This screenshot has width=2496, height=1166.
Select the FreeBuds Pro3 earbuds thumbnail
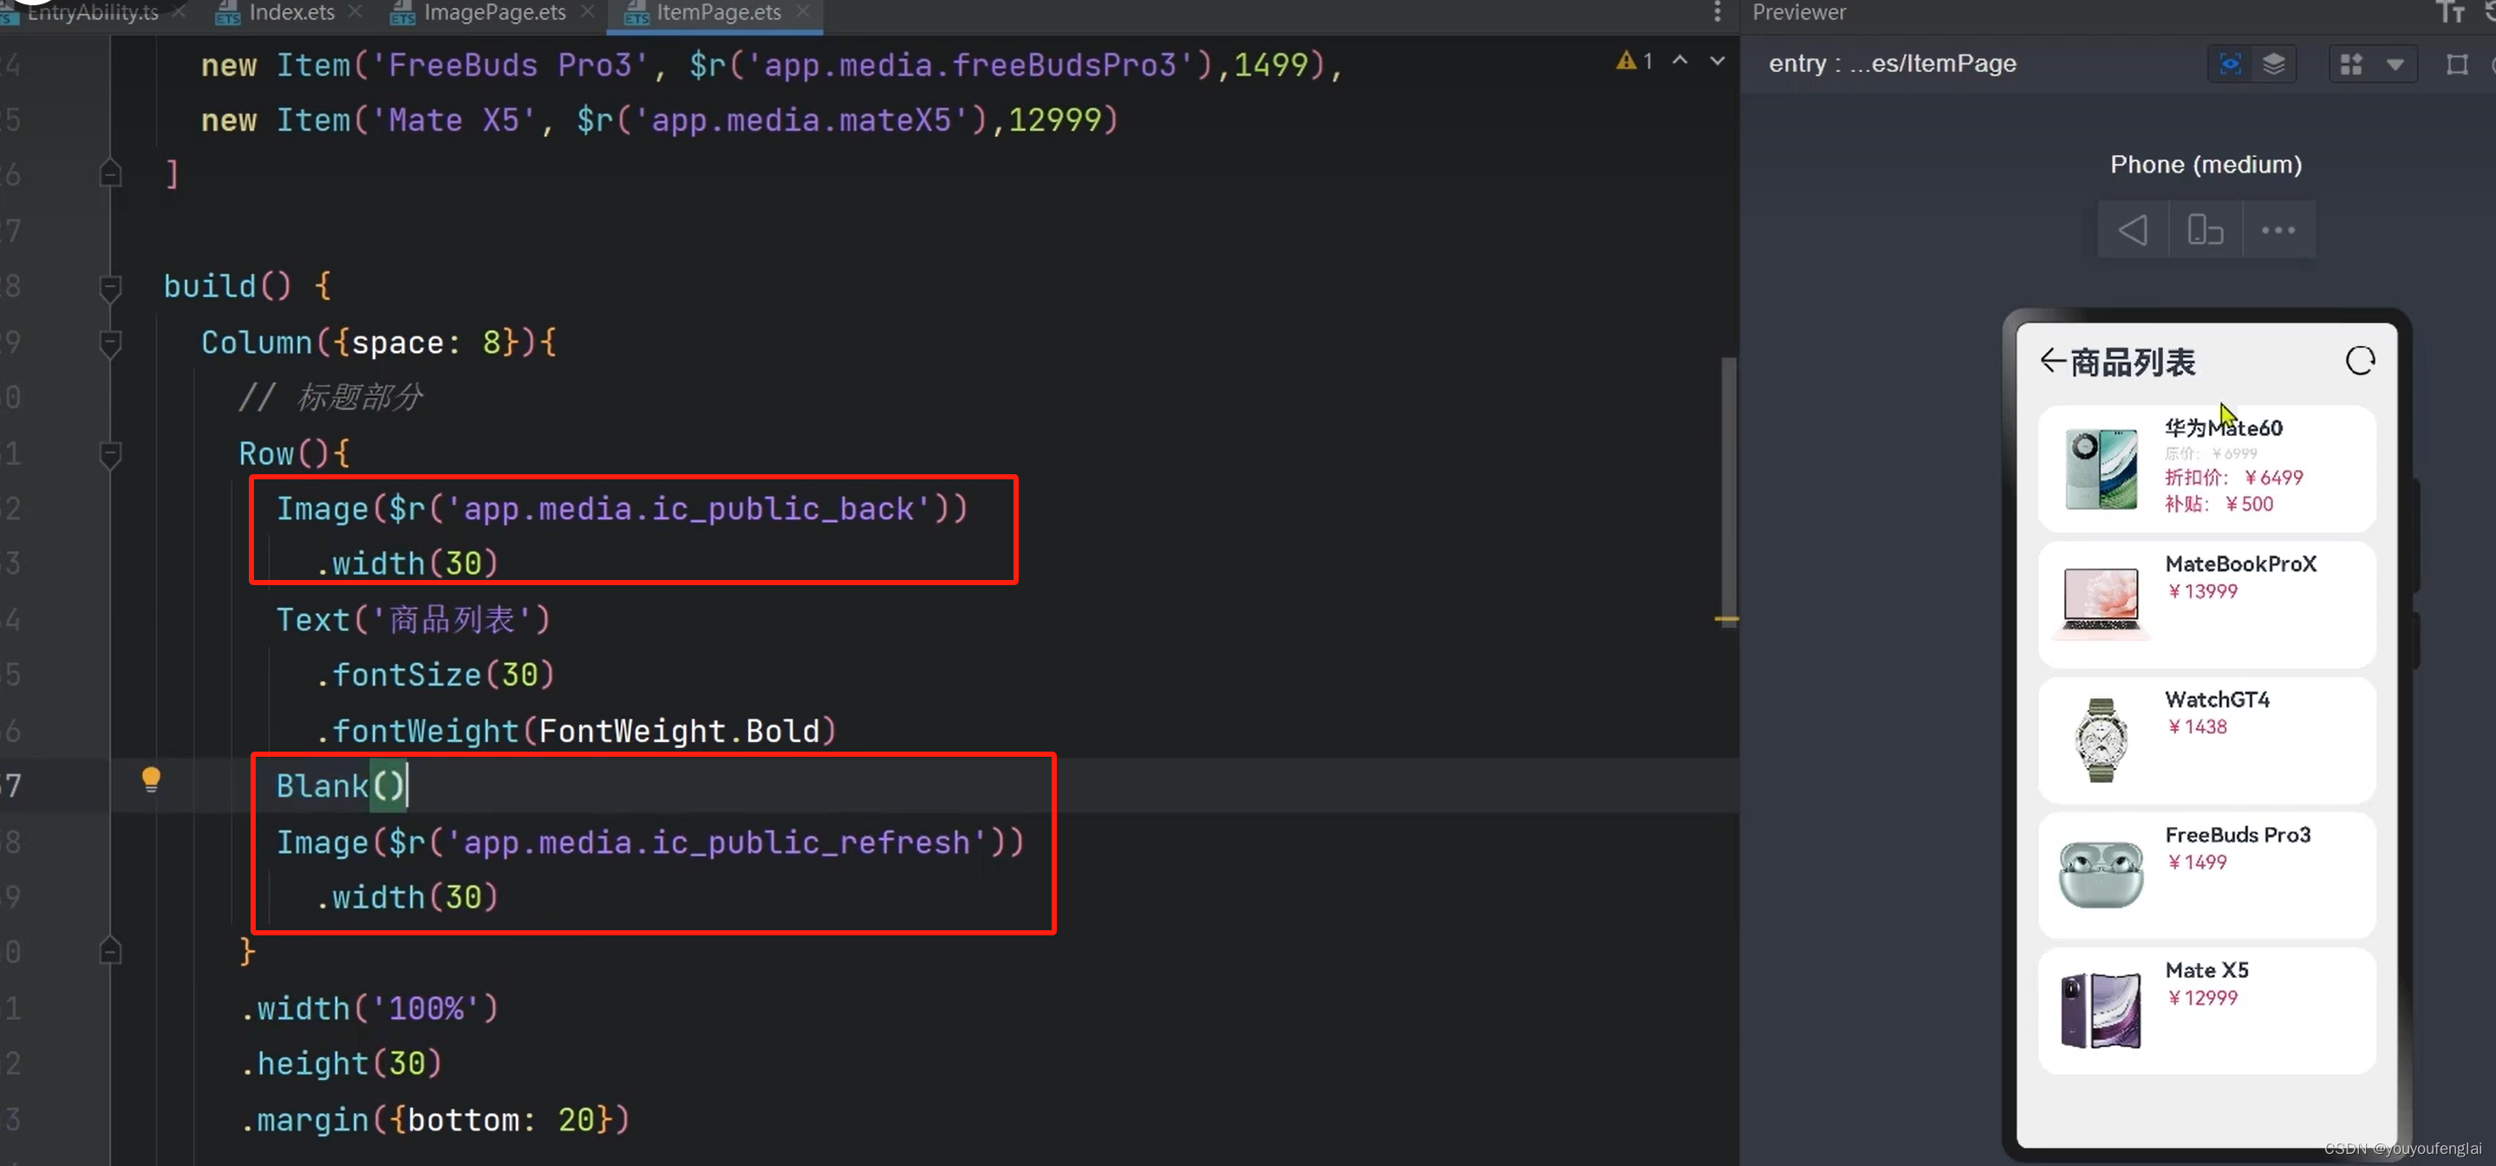pyautogui.click(x=2100, y=874)
